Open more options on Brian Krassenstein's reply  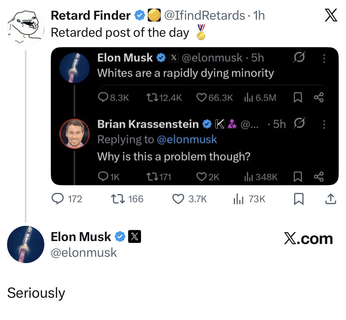324,124
